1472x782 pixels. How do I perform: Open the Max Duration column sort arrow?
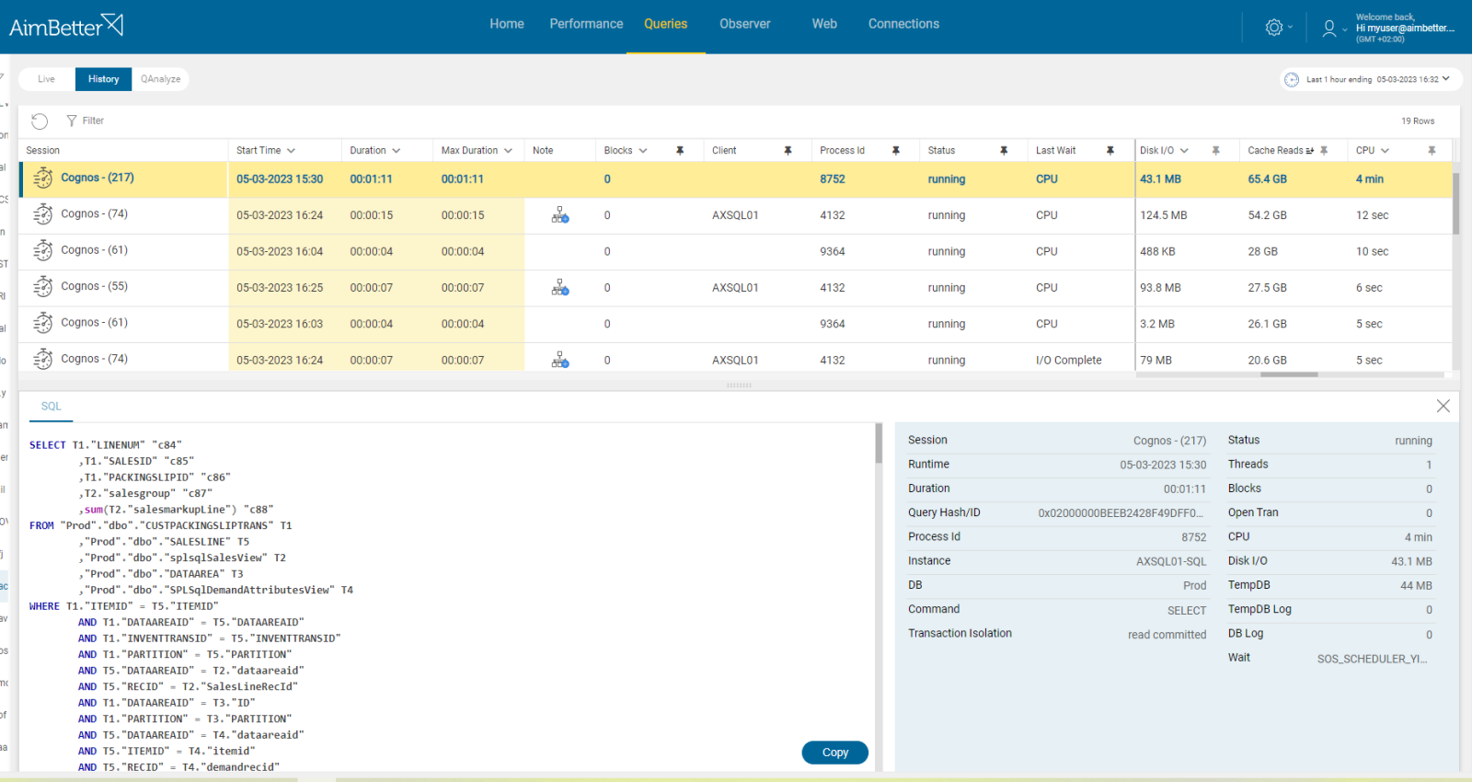(x=508, y=151)
